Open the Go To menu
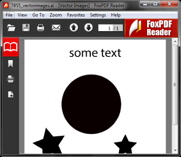This screenshot has height=157, width=181. [x=38, y=15]
